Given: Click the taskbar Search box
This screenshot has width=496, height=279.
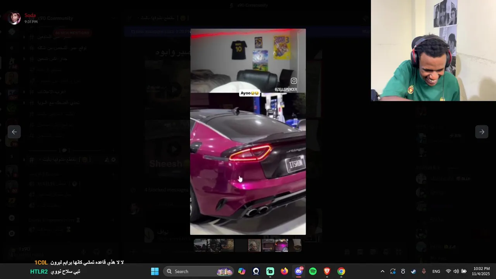Looking at the screenshot, I should pyautogui.click(x=198, y=271).
